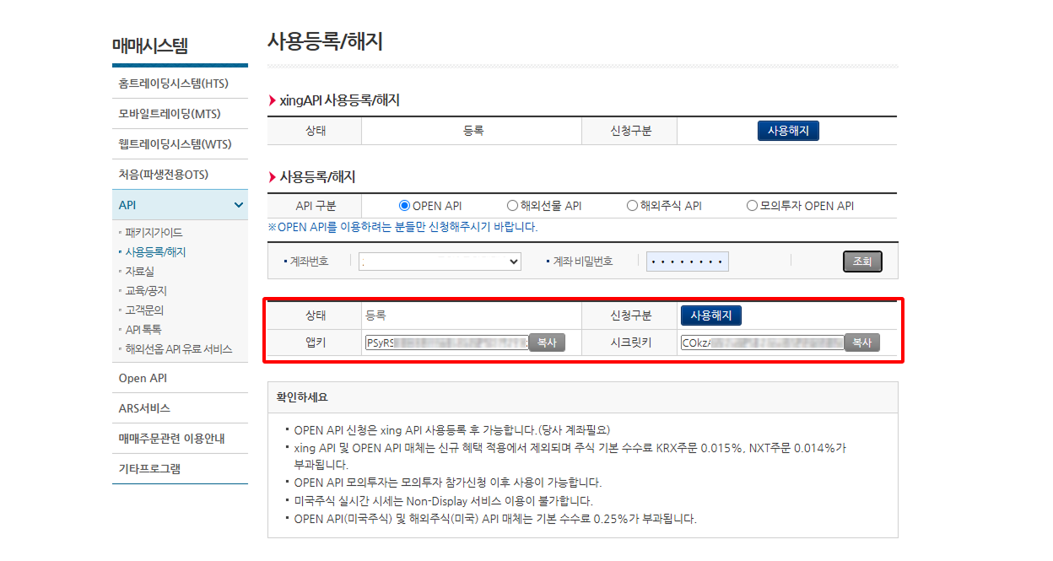Screen dimensions: 1053x561
Task: Click the API 구분 label cell
Action: click(315, 206)
